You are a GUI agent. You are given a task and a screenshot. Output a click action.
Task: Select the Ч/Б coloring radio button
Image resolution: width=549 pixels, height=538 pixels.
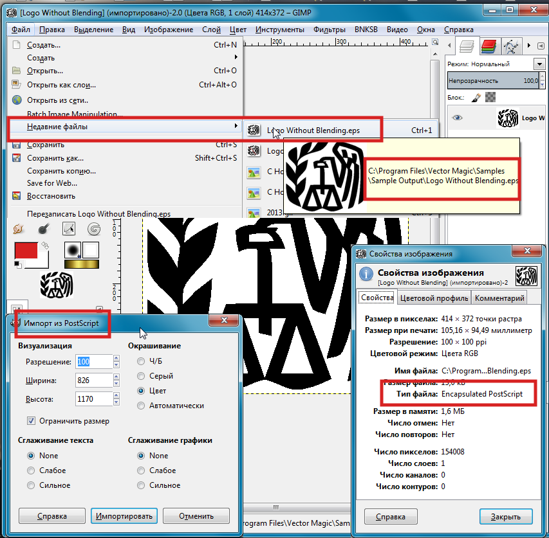pyautogui.click(x=141, y=361)
